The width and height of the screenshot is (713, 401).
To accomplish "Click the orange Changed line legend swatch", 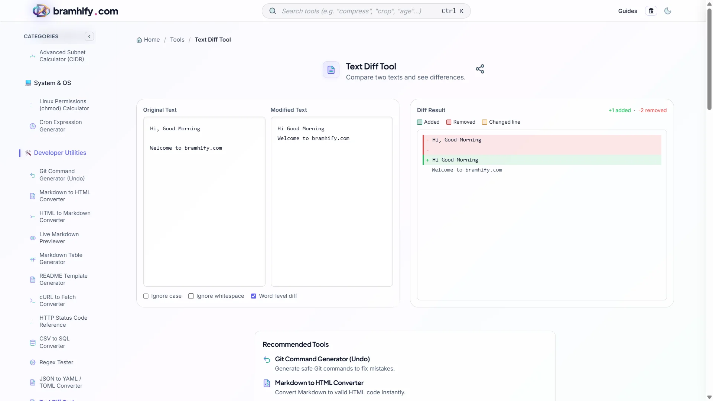I will coord(485,122).
